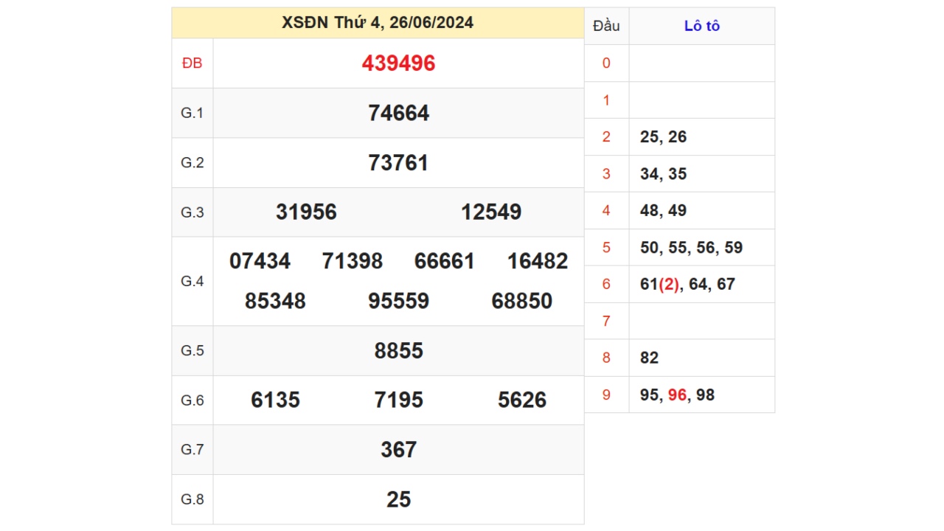The width and height of the screenshot is (944, 531).
Task: Click the head digit 8 cell
Action: [x=606, y=358]
